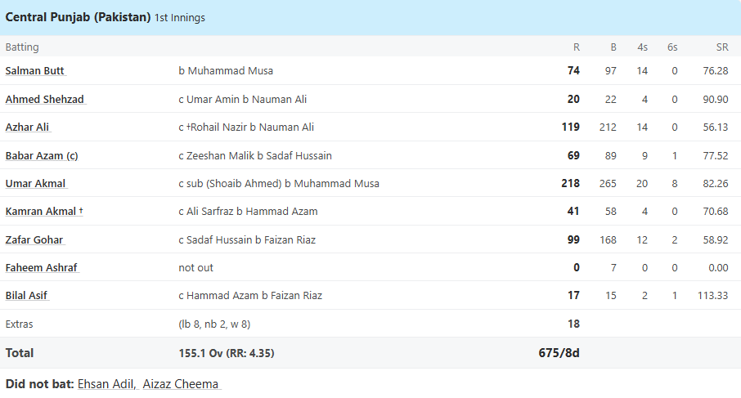Click Azhar Ali's dismissal text
The image size is (741, 398).
pyautogui.click(x=246, y=127)
